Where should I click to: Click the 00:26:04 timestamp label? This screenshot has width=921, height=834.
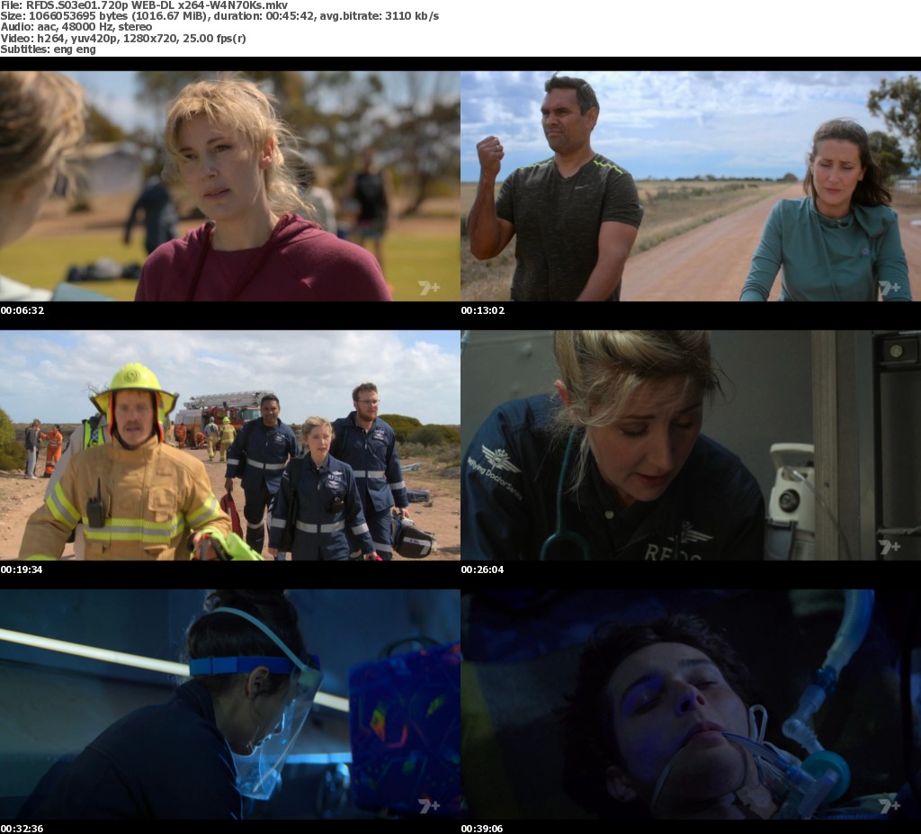coord(482,569)
